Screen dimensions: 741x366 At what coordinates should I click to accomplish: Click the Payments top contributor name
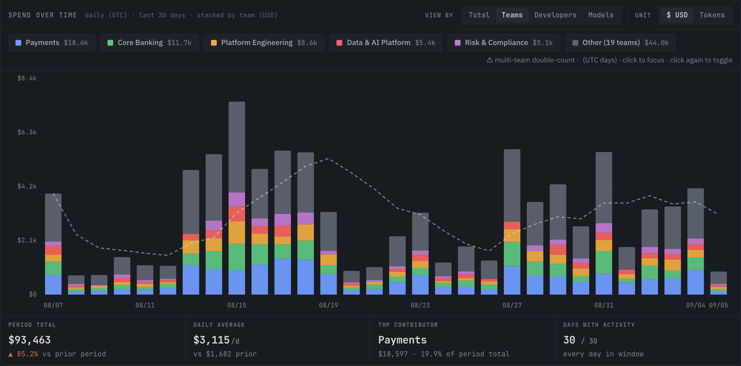tap(402, 340)
